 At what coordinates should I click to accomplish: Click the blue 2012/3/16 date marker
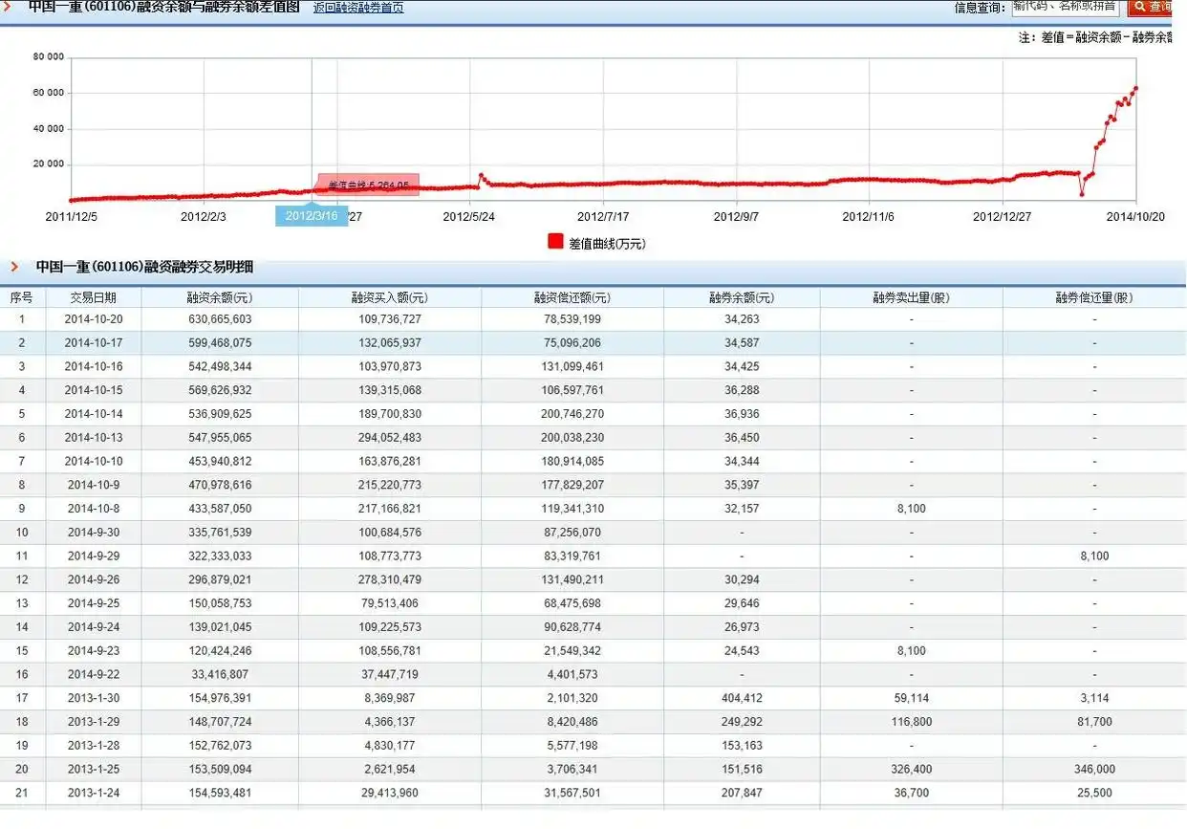[312, 216]
